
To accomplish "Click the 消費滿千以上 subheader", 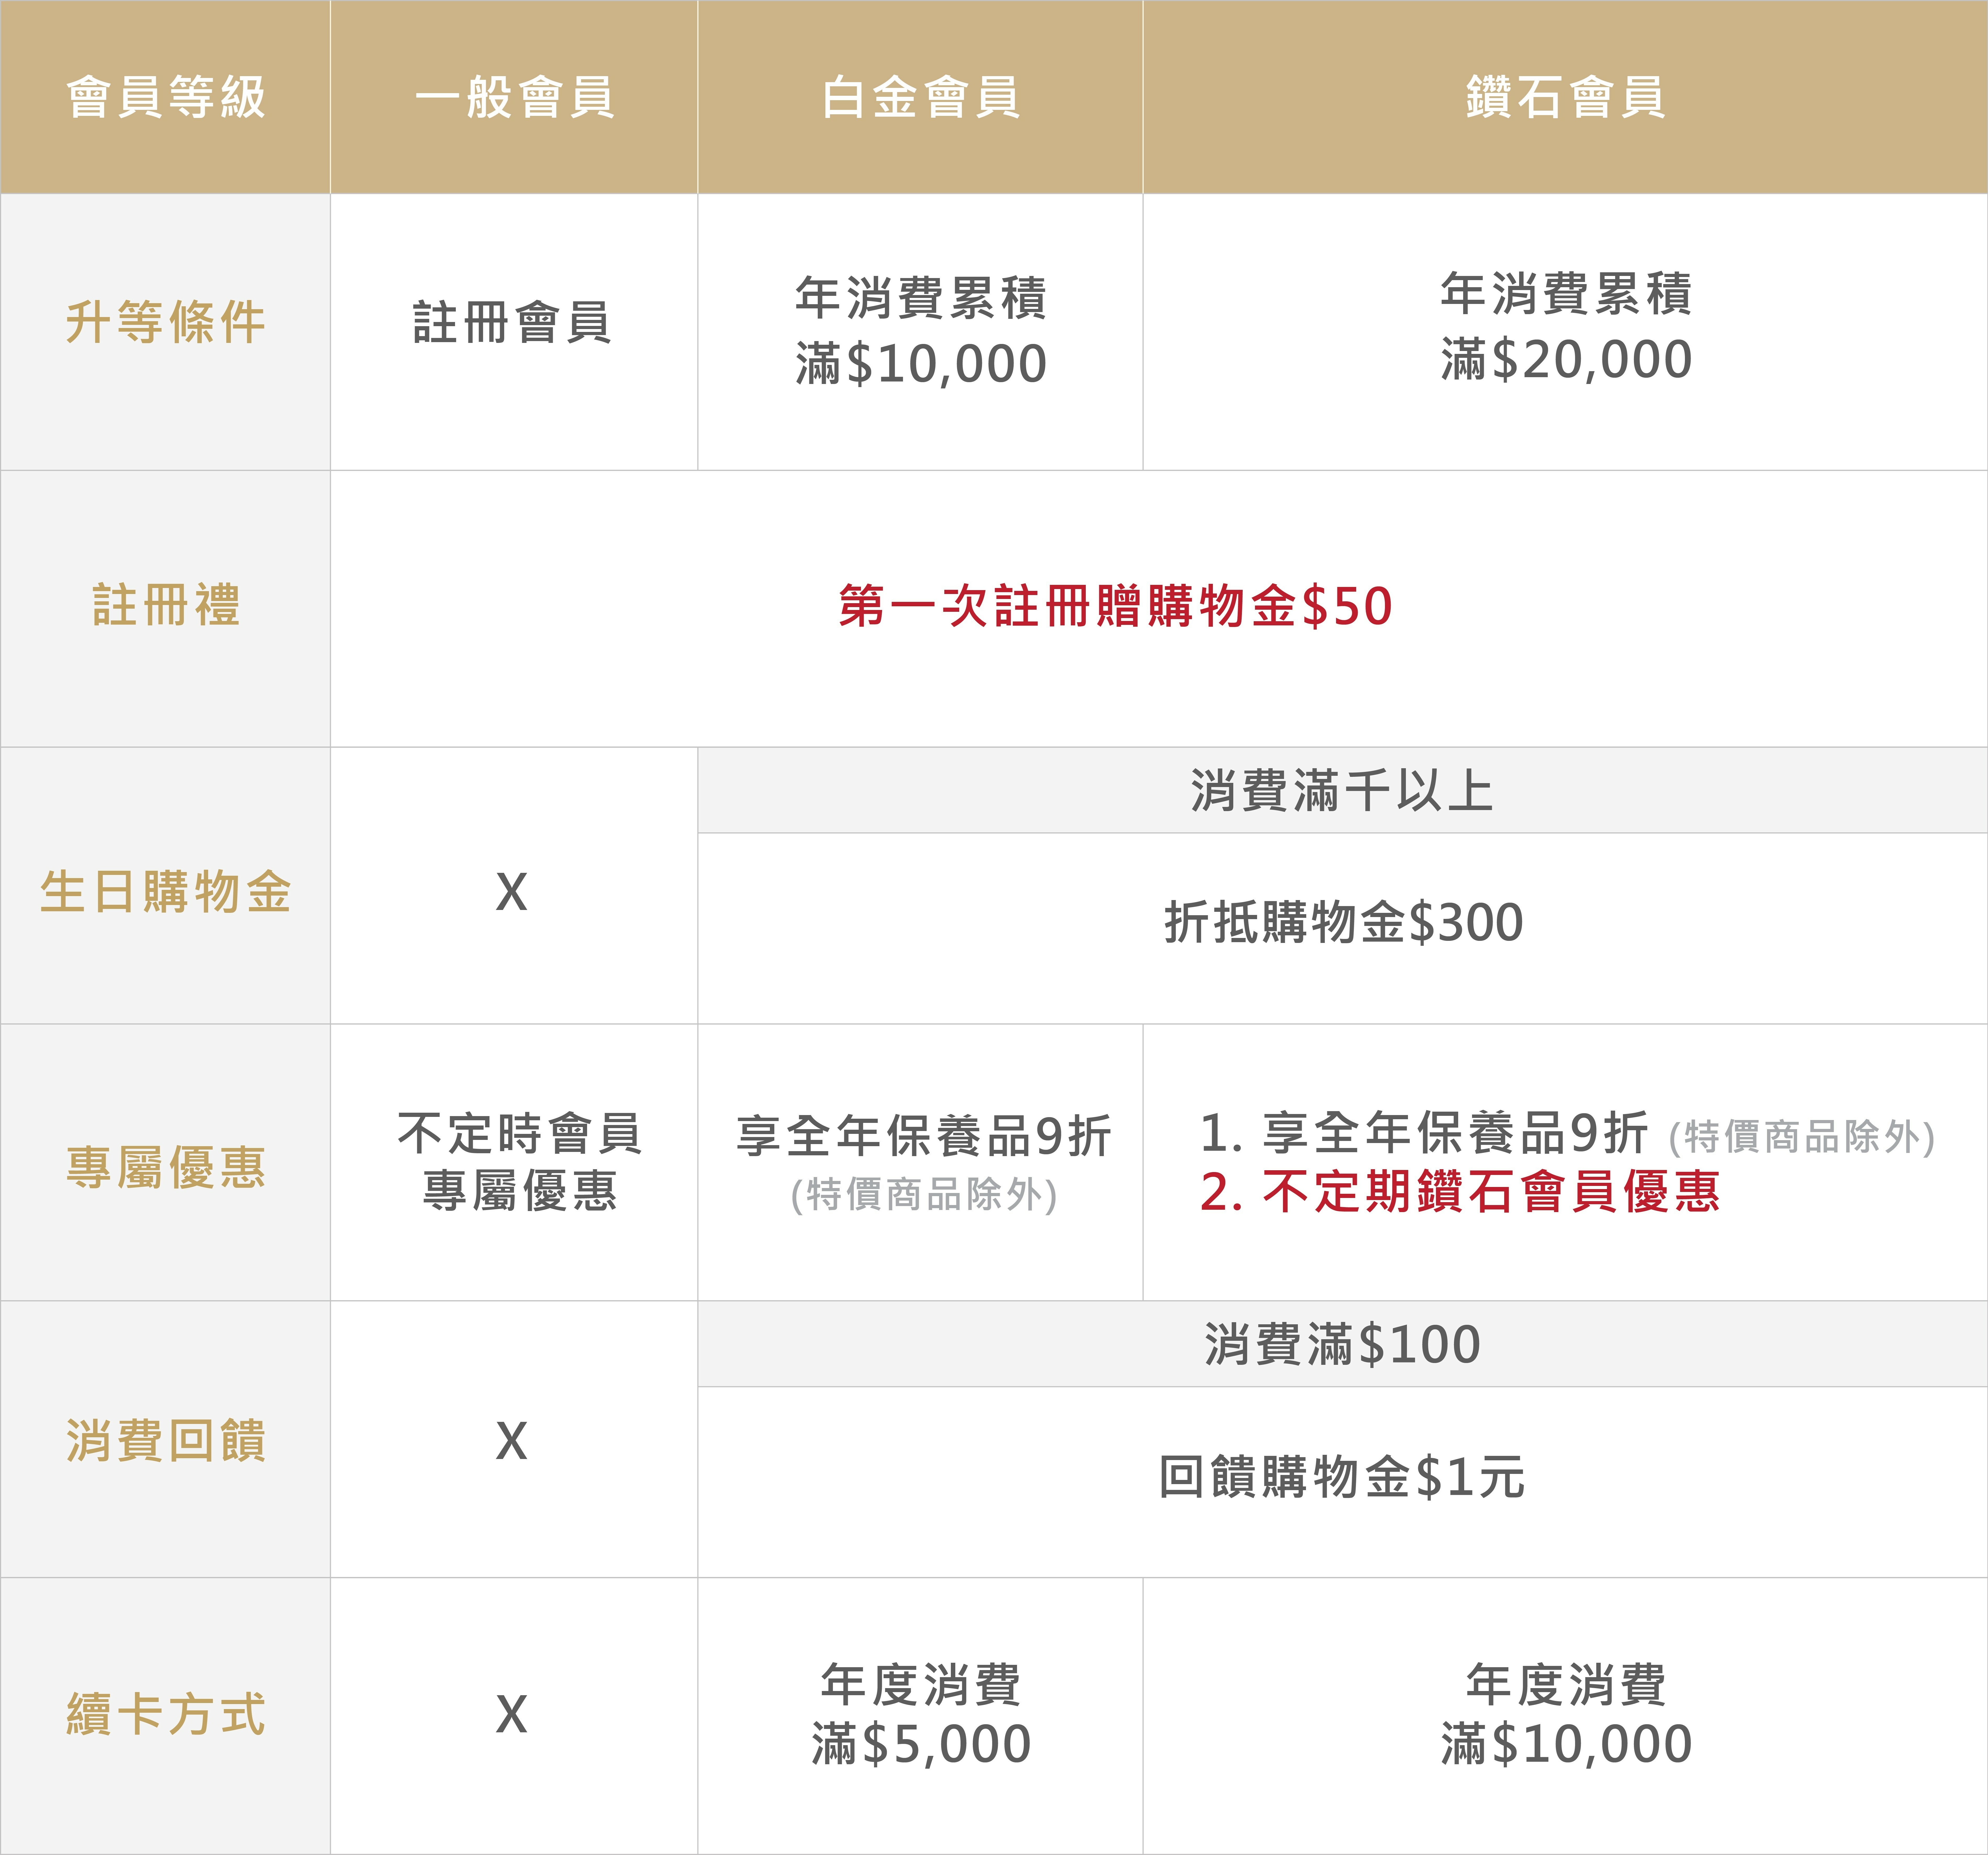I will pos(1342,790).
